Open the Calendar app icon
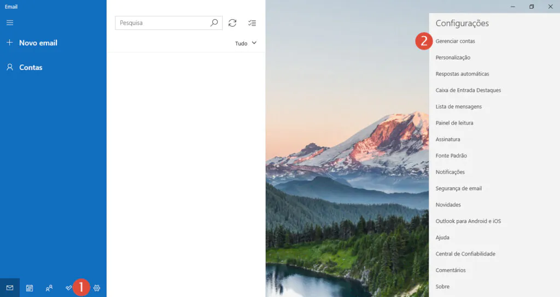The height and width of the screenshot is (297, 560). [30, 288]
